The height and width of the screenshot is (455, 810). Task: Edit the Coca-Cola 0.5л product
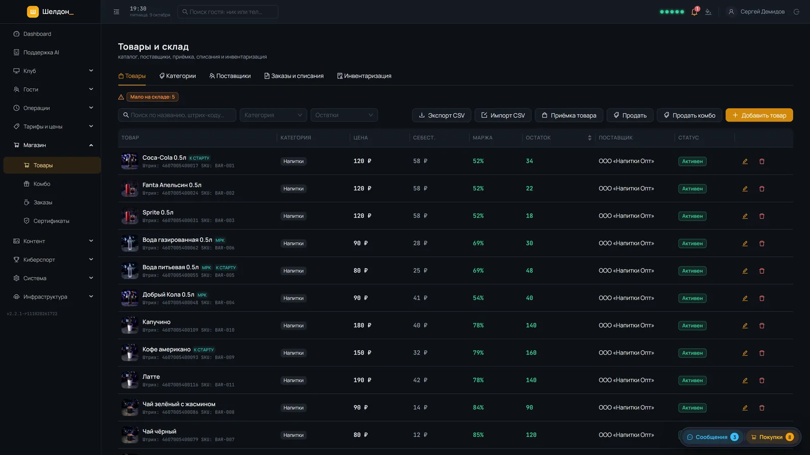click(745, 161)
